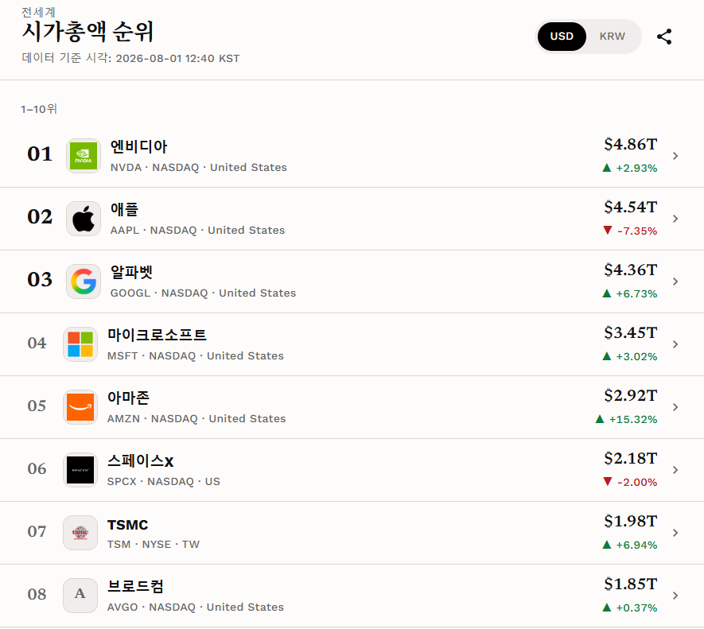Click the $2.18T market cap value

click(x=630, y=458)
